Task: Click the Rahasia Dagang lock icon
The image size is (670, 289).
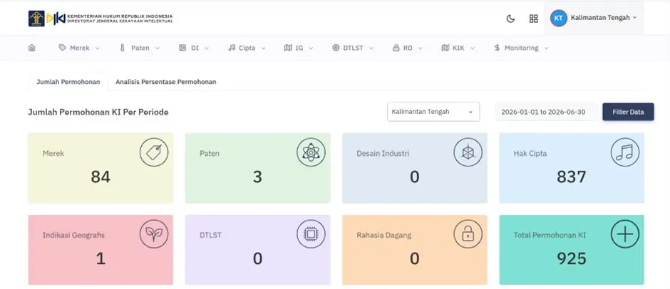Action: click(468, 234)
